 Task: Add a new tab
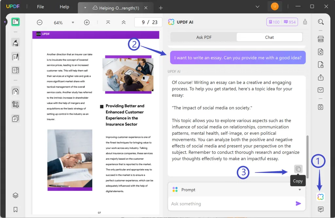pyautogui.click(x=161, y=8)
